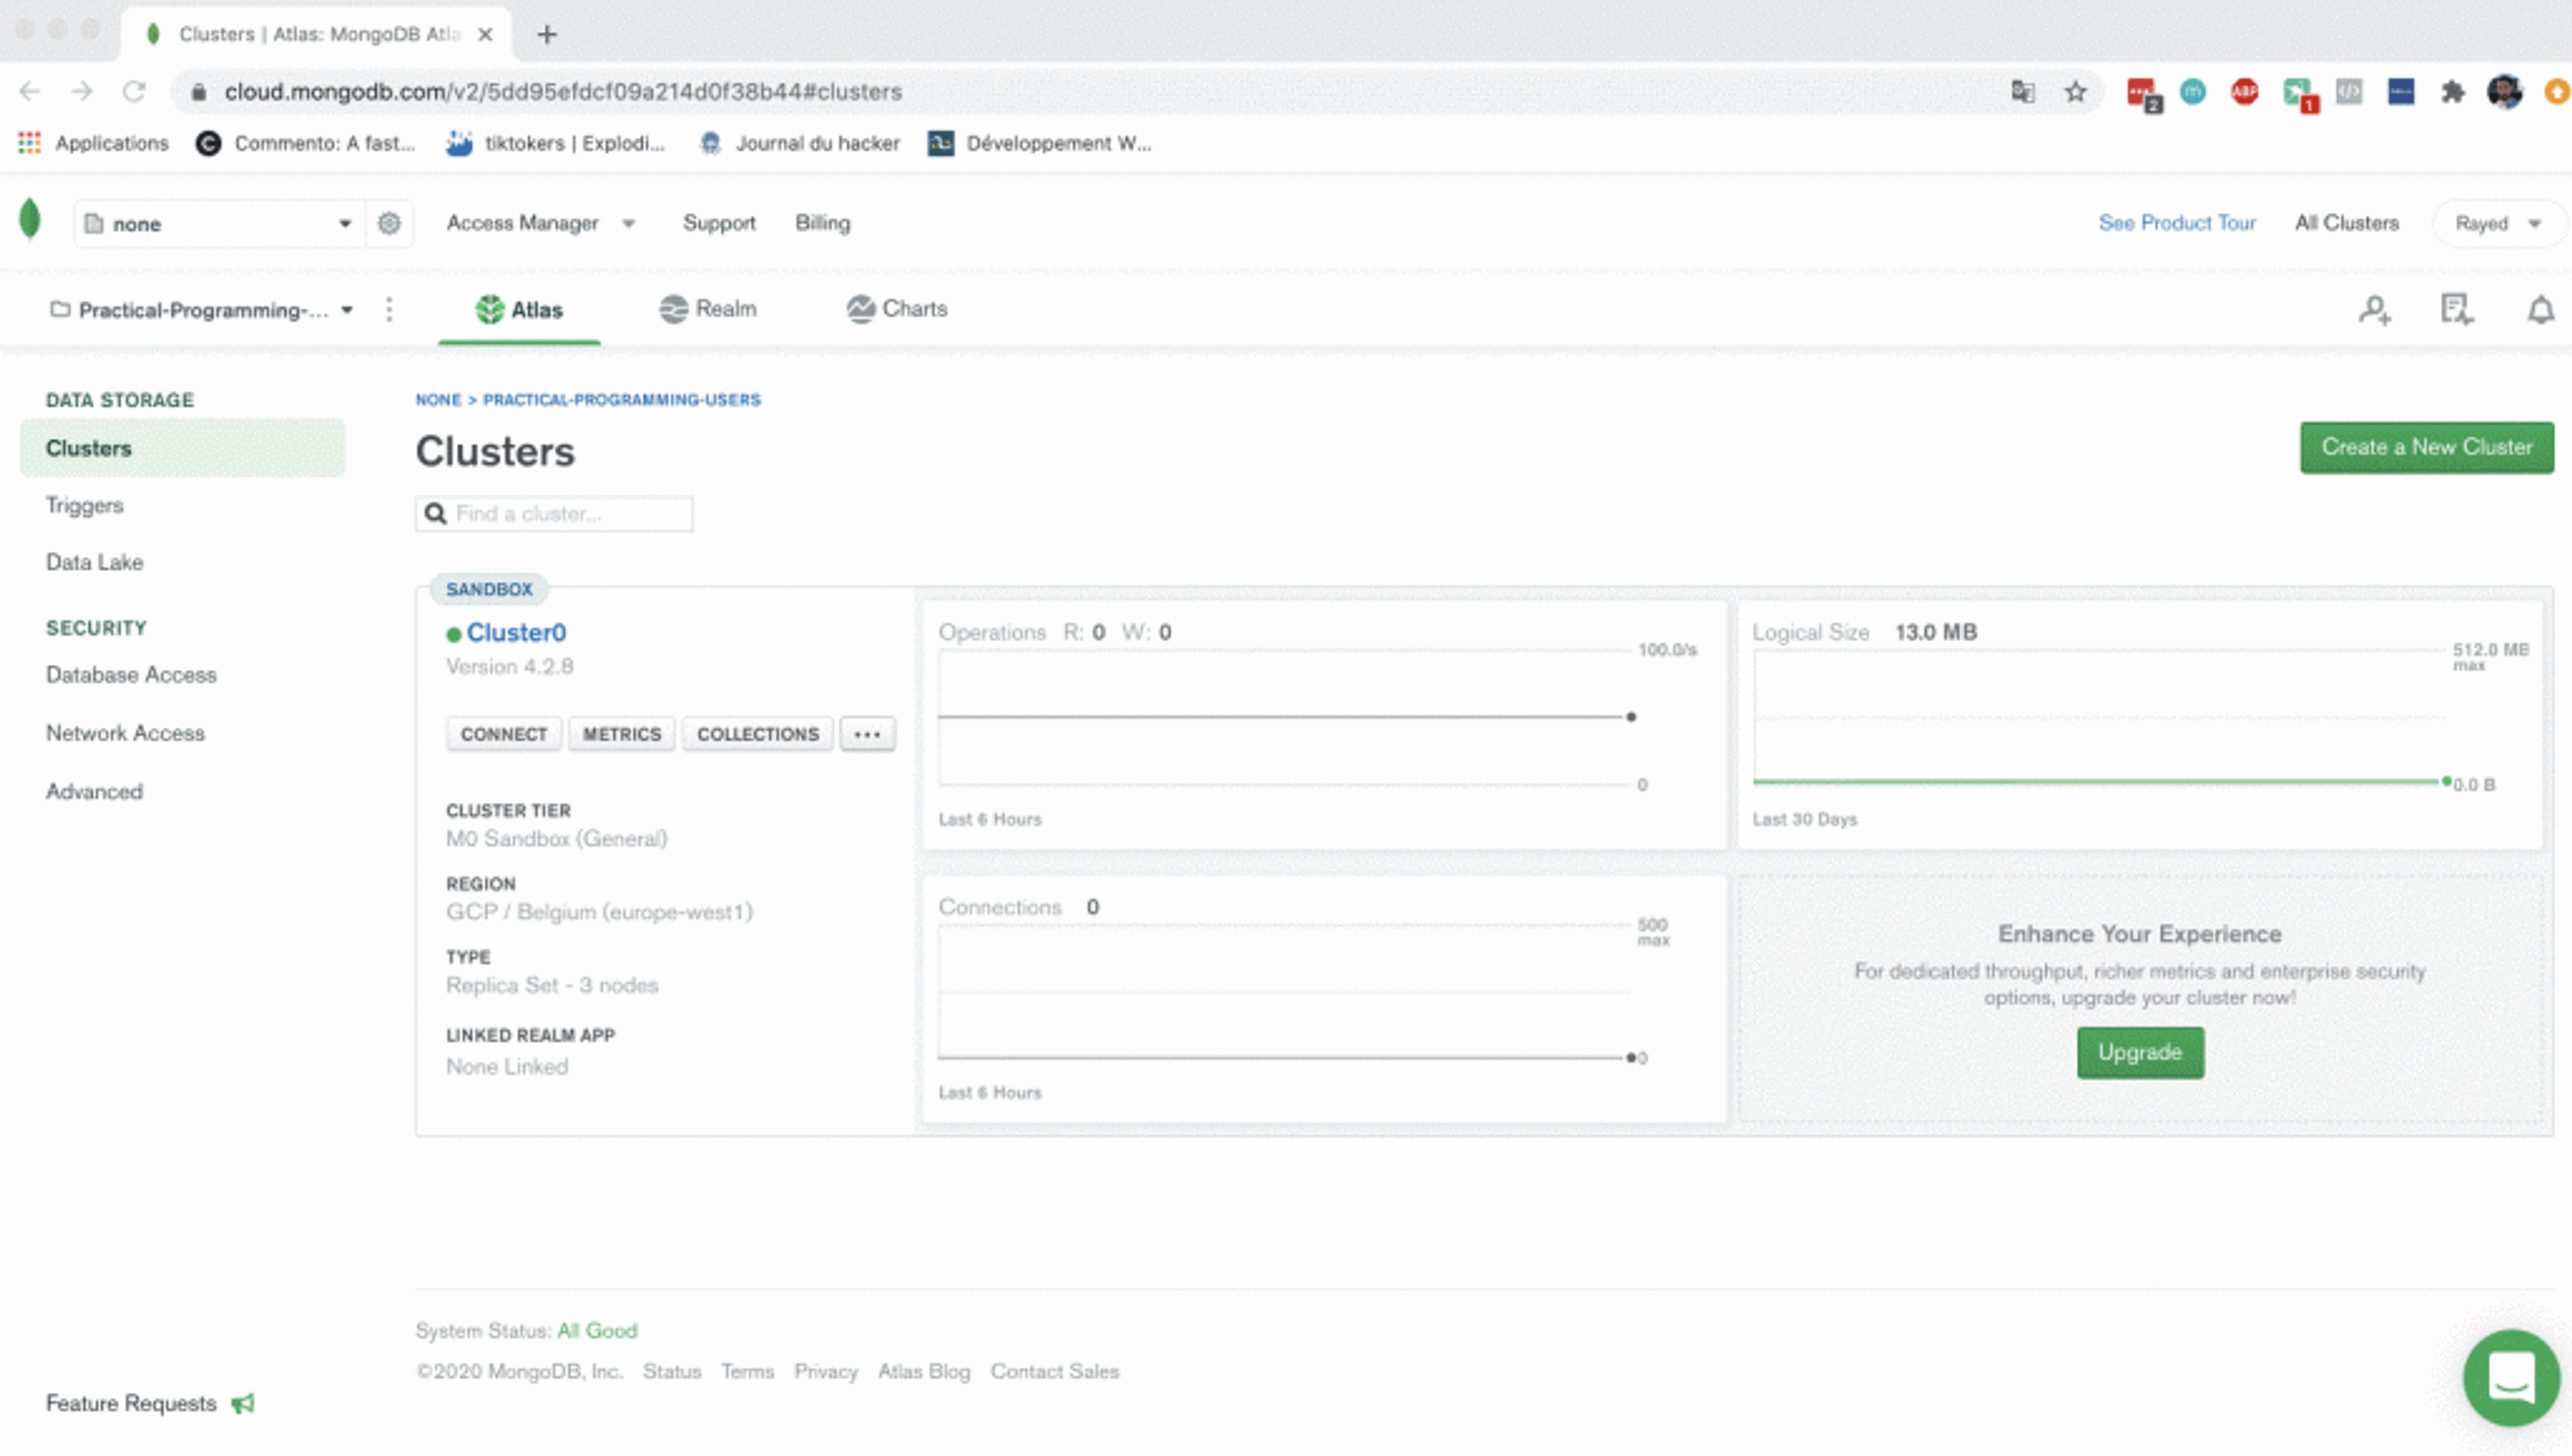Screen dimensions: 2572x1456
Task: Click the translate page icon
Action: 2023,92
